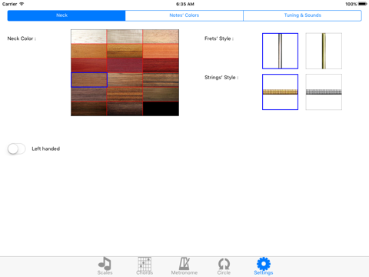Click the Neck Color label
Viewport: 369px width, 277px height.
coord(22,38)
